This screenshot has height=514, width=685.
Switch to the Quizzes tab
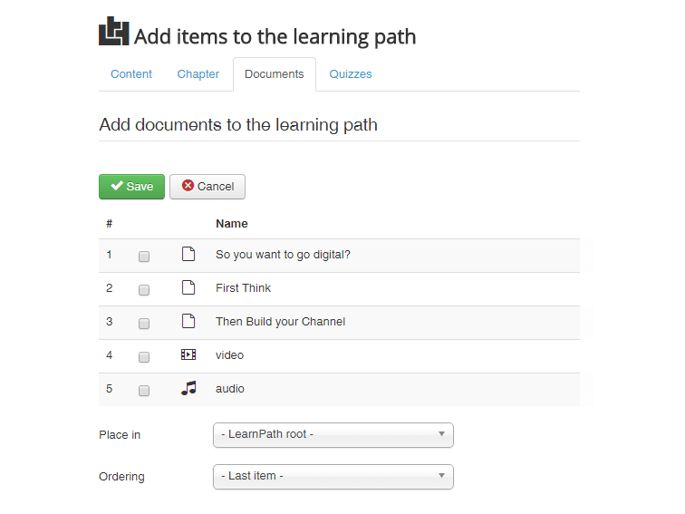(351, 74)
